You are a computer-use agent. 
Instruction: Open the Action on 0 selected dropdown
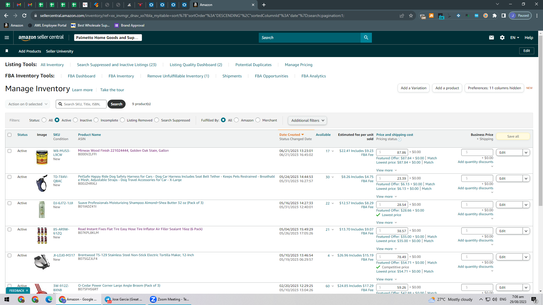(28, 104)
